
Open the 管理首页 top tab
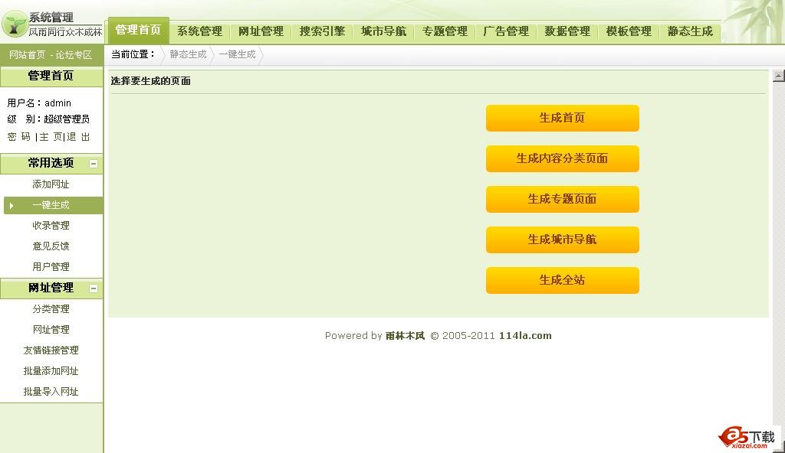pos(138,30)
